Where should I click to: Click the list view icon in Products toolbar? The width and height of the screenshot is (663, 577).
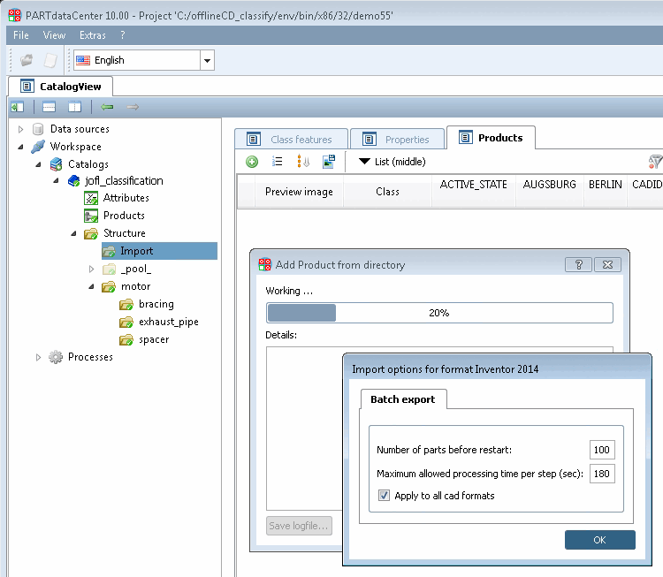[x=277, y=162]
